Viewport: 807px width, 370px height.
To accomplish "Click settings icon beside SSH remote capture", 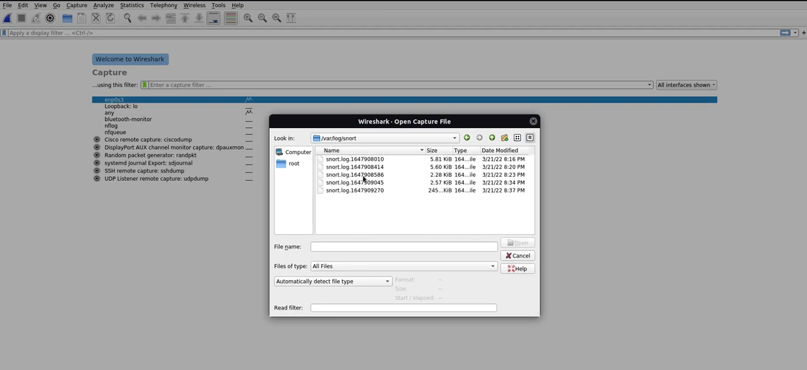I will [97, 171].
